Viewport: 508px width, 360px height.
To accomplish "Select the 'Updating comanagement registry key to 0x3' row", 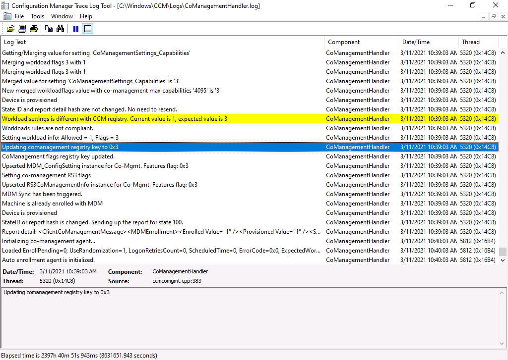I will point(250,147).
